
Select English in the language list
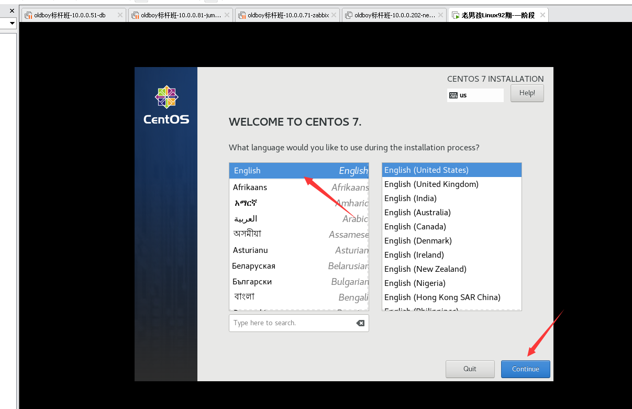(298, 171)
